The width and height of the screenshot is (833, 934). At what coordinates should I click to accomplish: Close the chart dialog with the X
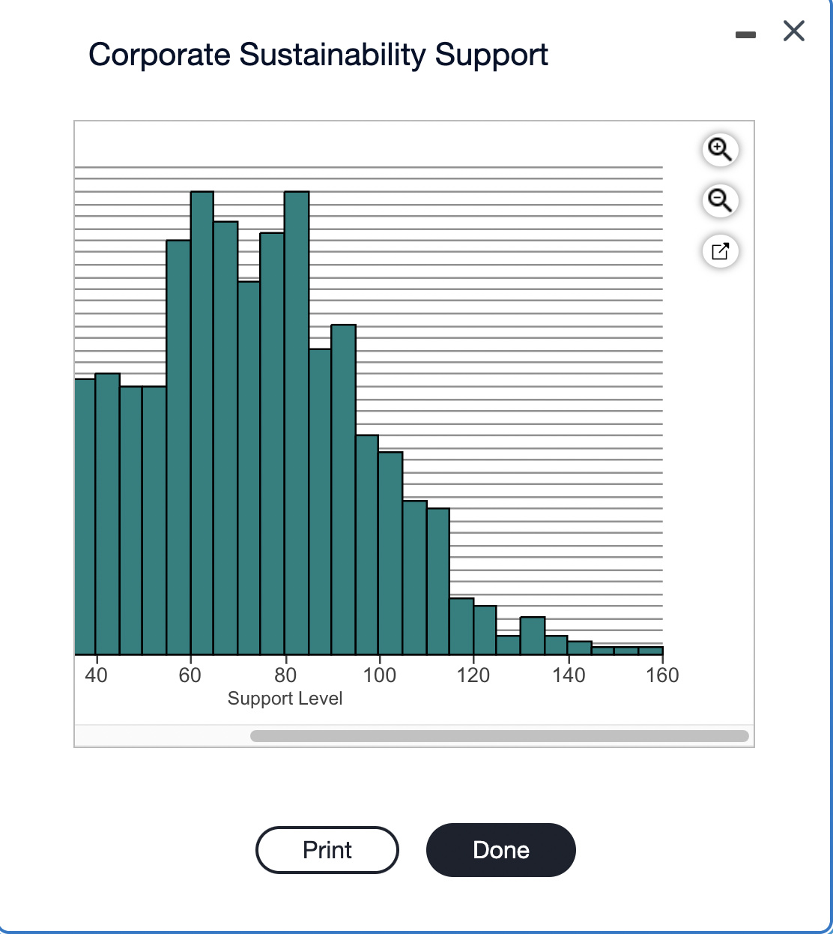click(793, 31)
